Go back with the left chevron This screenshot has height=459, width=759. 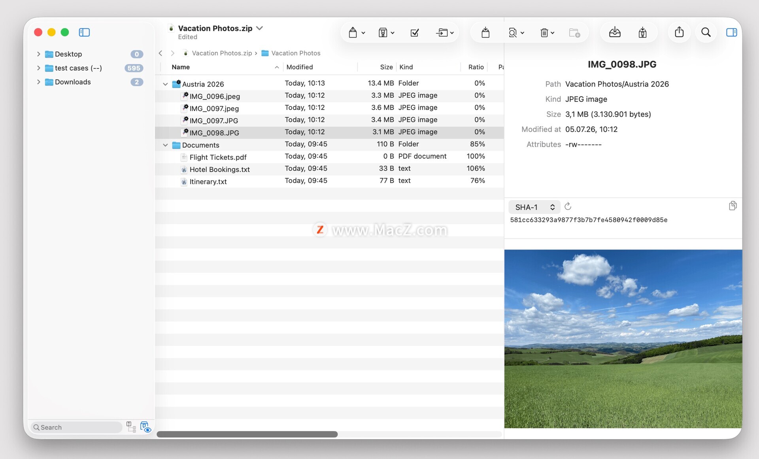(x=160, y=53)
